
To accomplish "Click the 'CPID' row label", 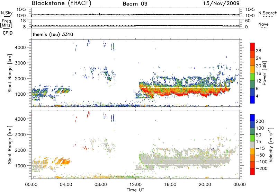I will [8, 33].
